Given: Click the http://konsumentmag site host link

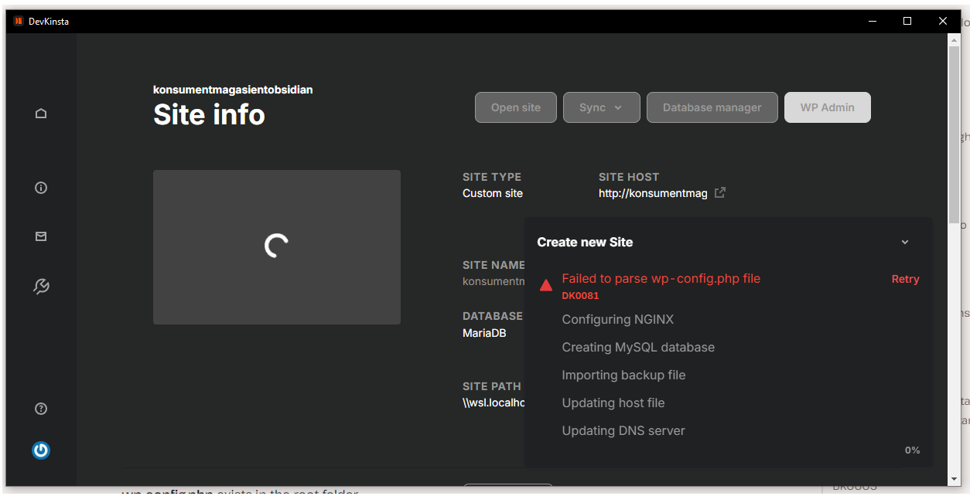Looking at the screenshot, I should [x=653, y=193].
